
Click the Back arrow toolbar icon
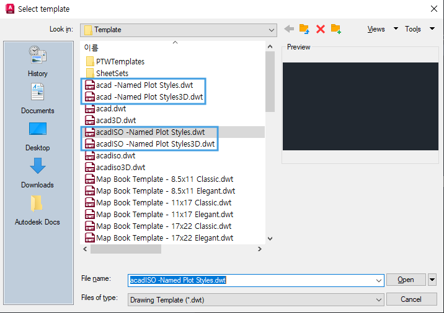pyautogui.click(x=289, y=29)
